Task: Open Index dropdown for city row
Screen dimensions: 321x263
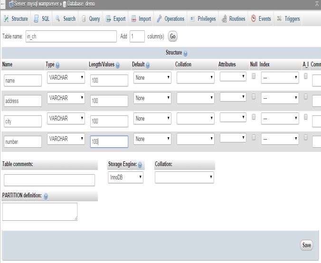Action: click(x=280, y=118)
